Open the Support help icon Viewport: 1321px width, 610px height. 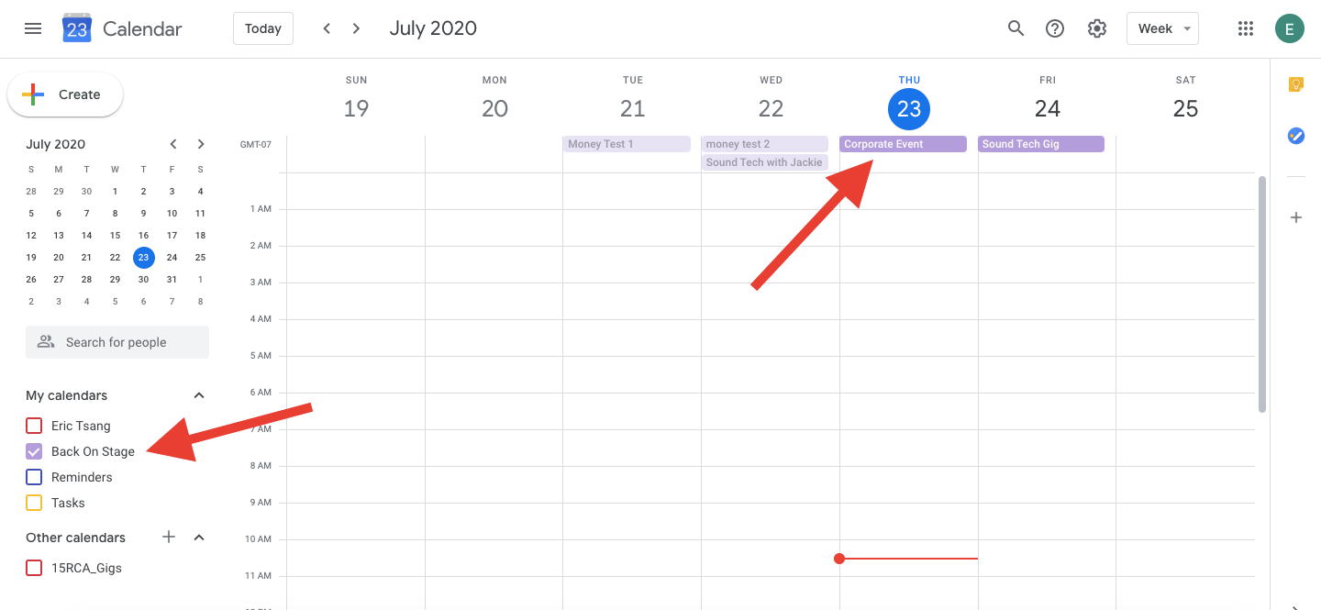1055,28
